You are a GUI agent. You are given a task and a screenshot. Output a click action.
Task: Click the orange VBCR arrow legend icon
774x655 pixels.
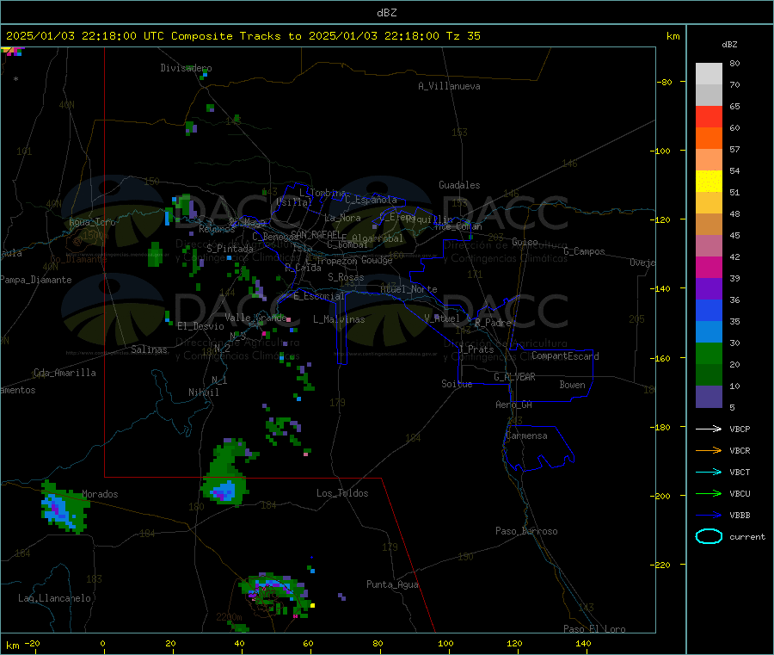click(x=709, y=450)
